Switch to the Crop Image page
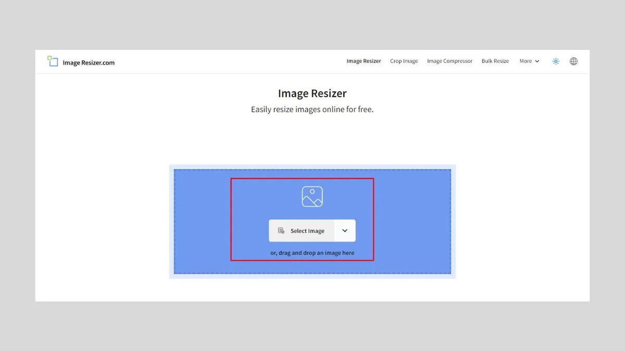 click(x=404, y=61)
